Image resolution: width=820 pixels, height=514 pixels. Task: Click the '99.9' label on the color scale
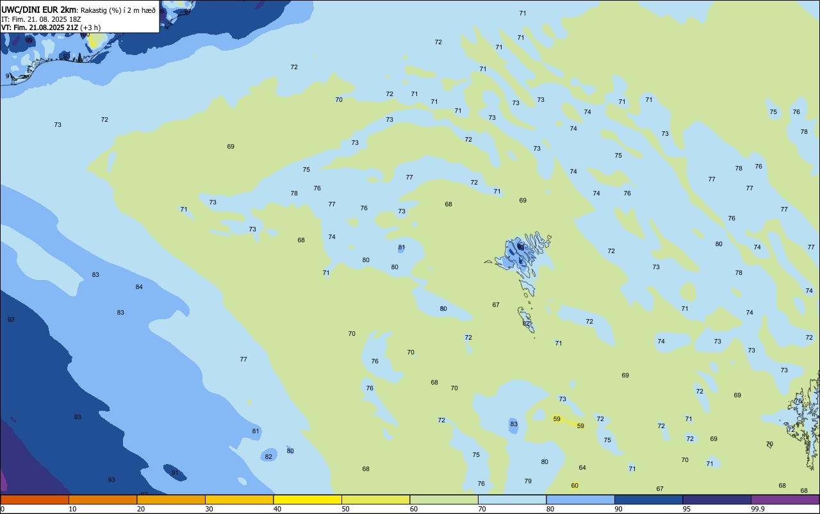(758, 509)
